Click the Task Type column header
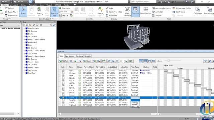Image resolution: width=214 pixels, height=120 pixels. coord(135,67)
